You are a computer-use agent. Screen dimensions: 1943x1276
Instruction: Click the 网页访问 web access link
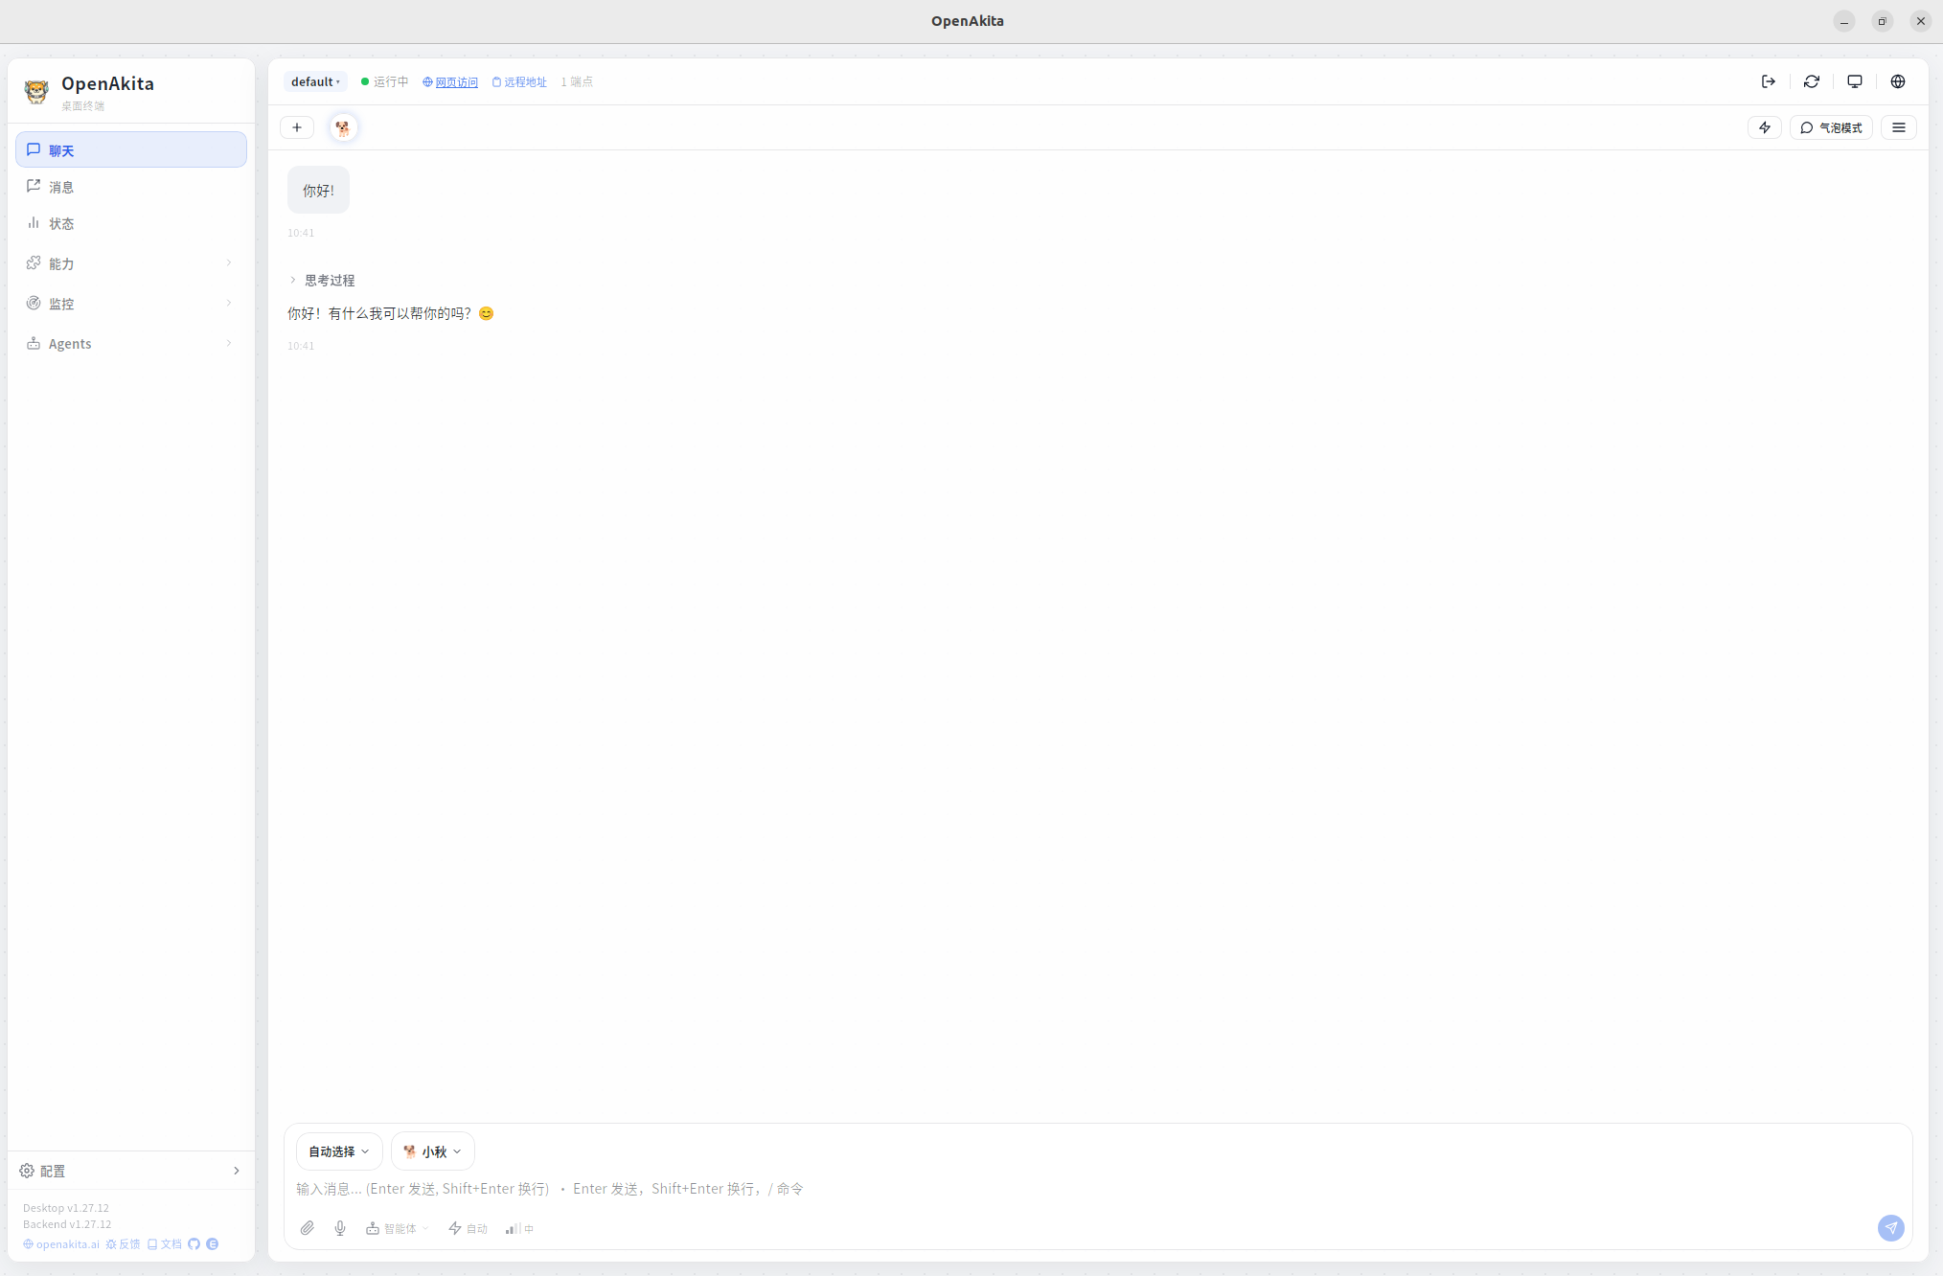(x=450, y=82)
